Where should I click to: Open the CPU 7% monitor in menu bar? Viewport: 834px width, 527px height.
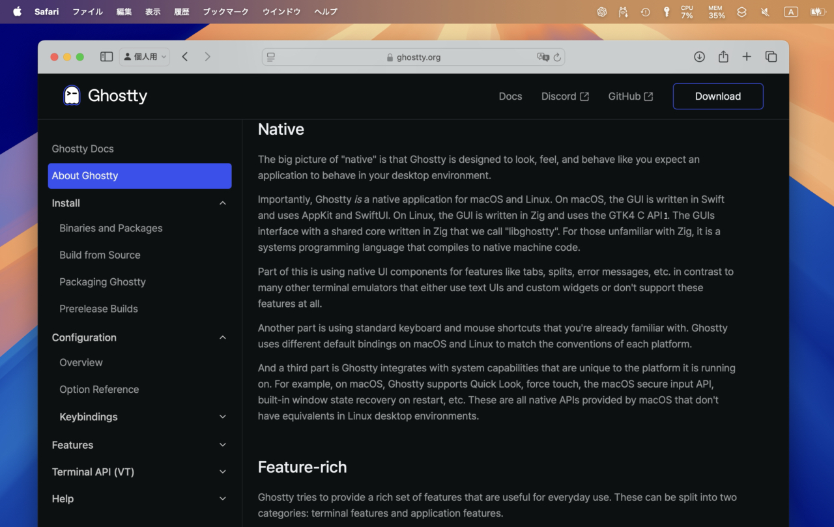tap(687, 12)
